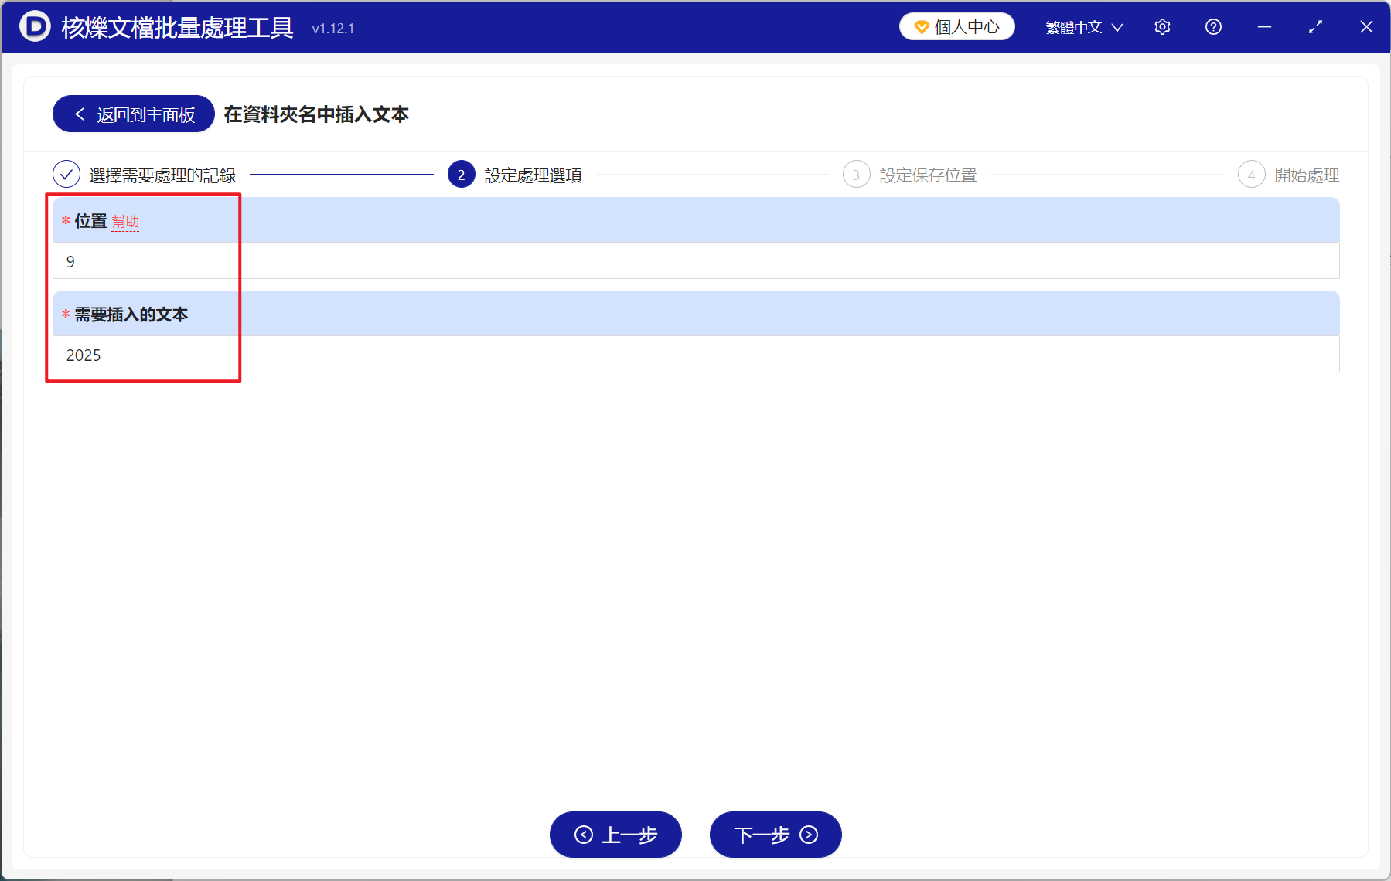Image resolution: width=1391 pixels, height=881 pixels.
Task: Open the 繁體中文 language dropdown
Action: pos(1076,26)
